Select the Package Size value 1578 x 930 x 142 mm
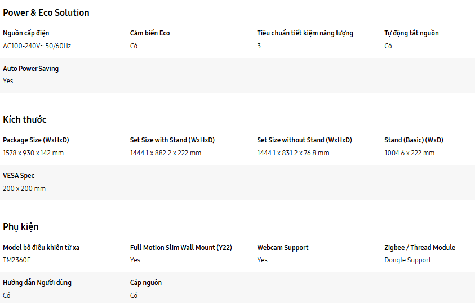 point(33,153)
